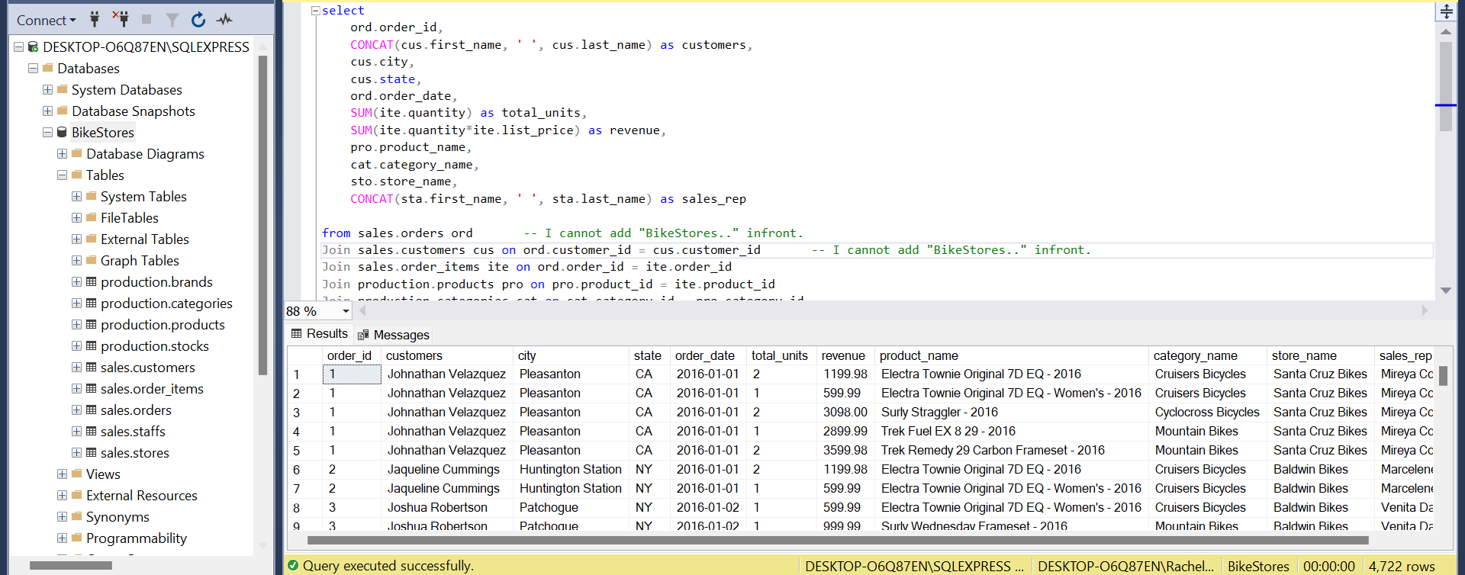Image resolution: width=1465 pixels, height=575 pixels.
Task: Click the results grid horizontal scrollbar
Action: click(x=837, y=541)
